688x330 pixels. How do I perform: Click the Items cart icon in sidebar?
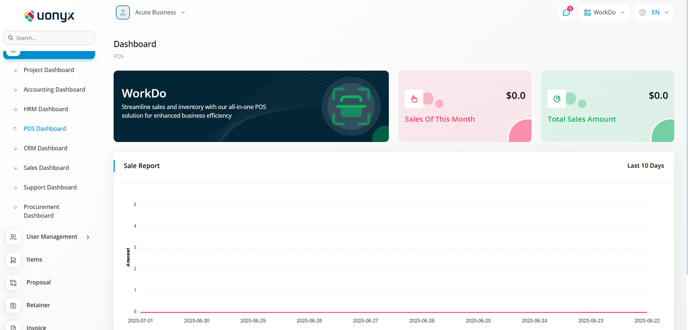[13, 260]
